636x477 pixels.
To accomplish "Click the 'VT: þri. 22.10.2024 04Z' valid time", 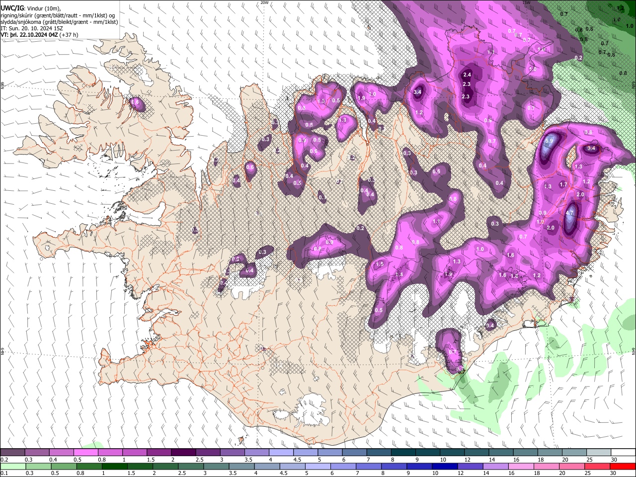I will pyautogui.click(x=29, y=35).
